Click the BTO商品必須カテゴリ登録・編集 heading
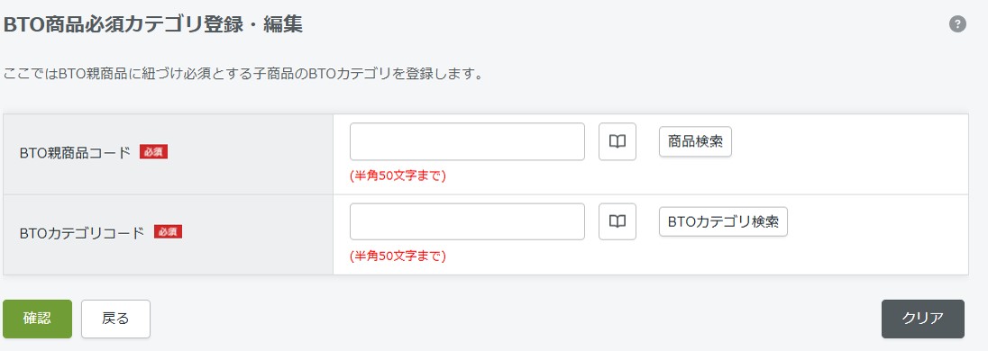The image size is (988, 351). click(x=153, y=24)
